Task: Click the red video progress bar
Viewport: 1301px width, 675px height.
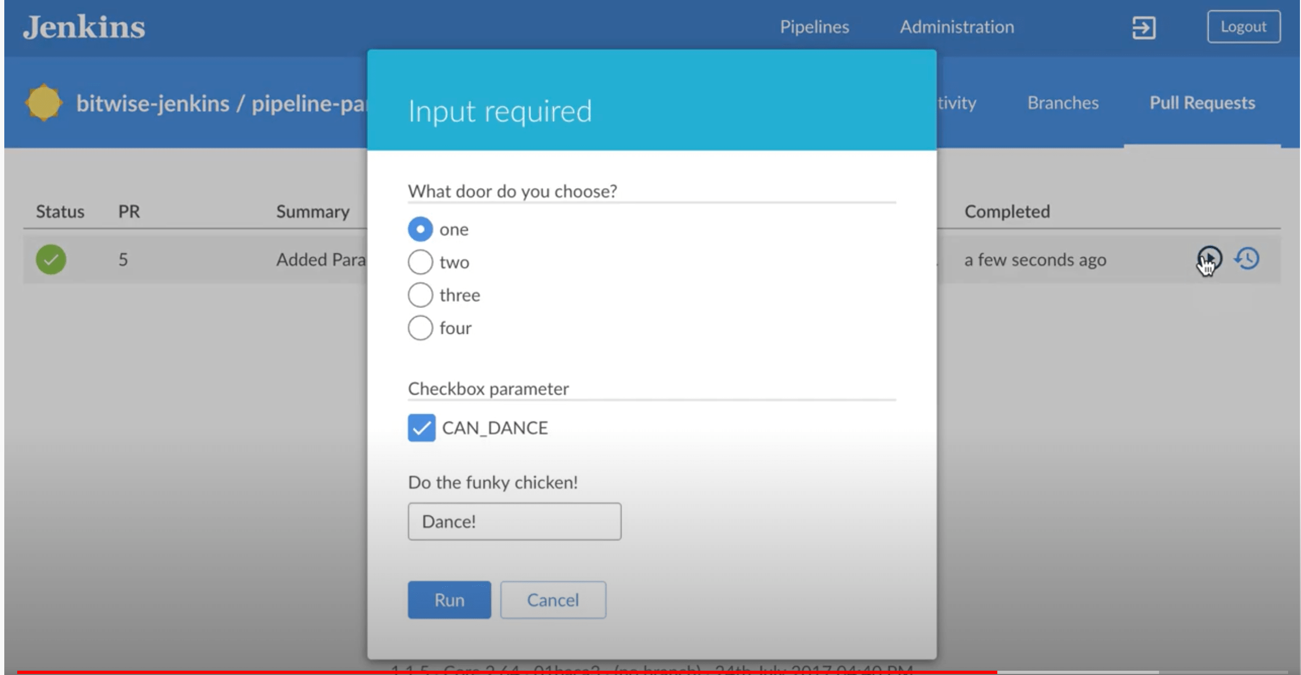Action: pos(505,672)
